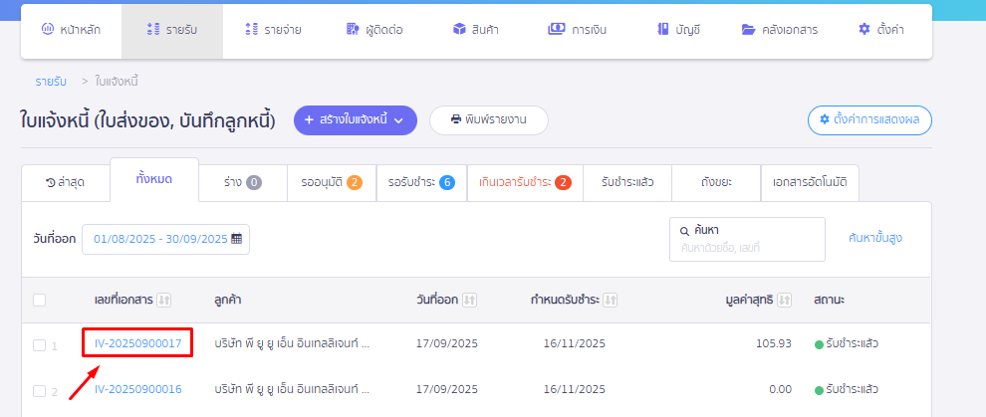Sort by มูลค่าสุทธิ net value
Screen dimensions: 986x417
pos(784,301)
